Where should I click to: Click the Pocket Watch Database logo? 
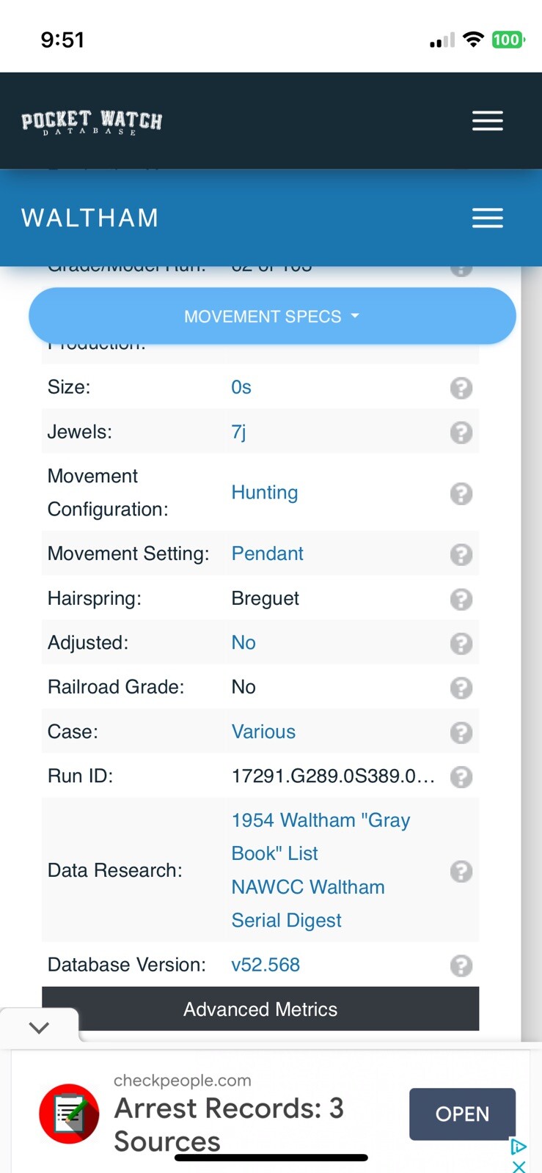tap(92, 122)
